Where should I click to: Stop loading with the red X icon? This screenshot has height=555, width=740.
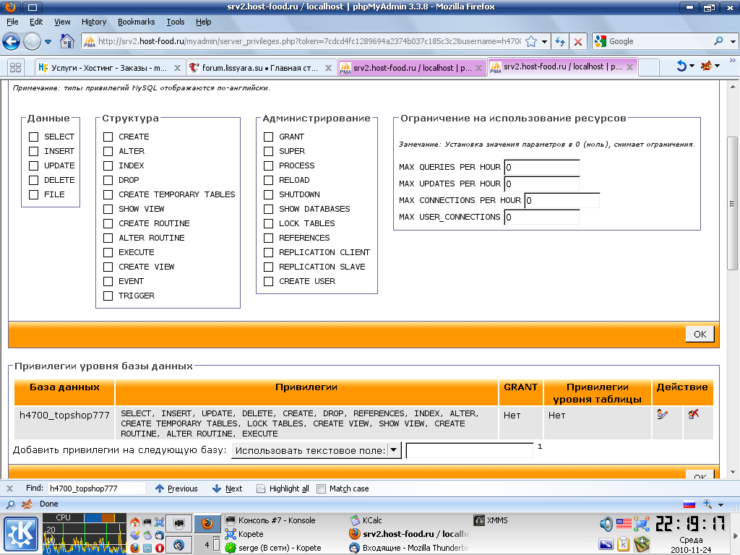(577, 41)
